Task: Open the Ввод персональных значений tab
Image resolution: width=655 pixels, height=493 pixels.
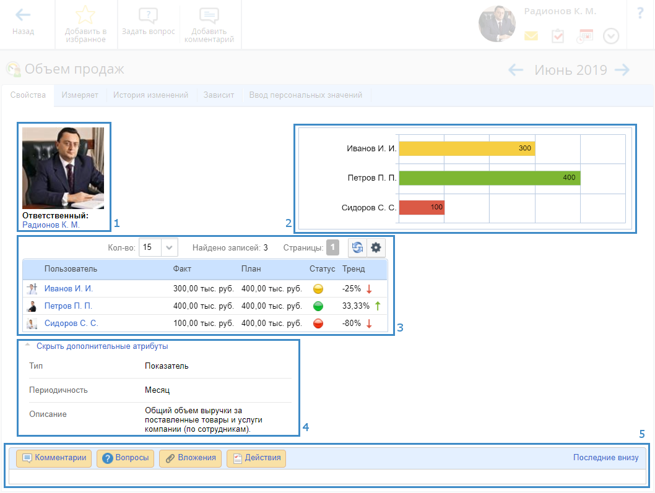Action: (305, 95)
